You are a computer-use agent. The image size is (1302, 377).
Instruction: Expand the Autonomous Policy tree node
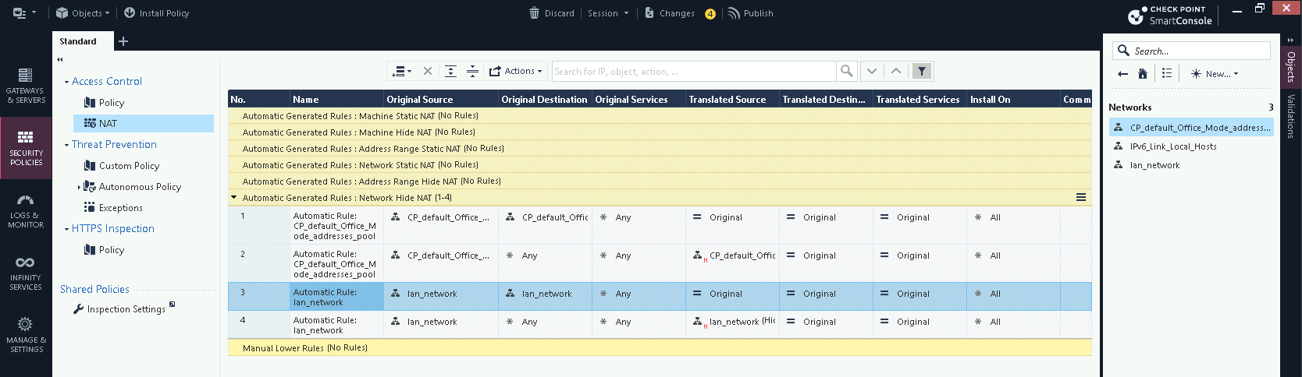pyautogui.click(x=79, y=187)
